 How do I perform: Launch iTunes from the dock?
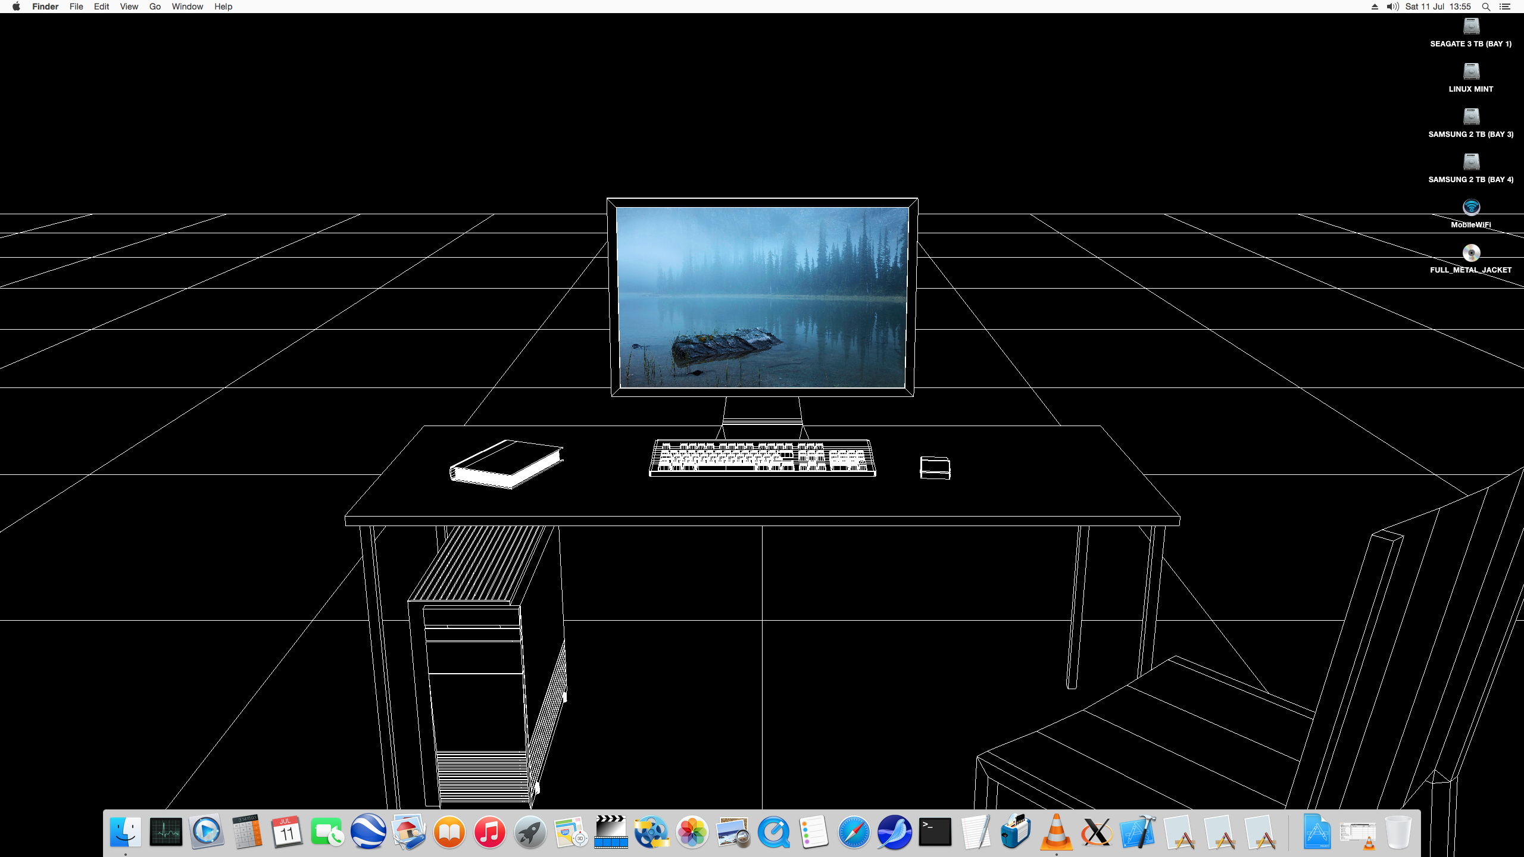click(489, 831)
